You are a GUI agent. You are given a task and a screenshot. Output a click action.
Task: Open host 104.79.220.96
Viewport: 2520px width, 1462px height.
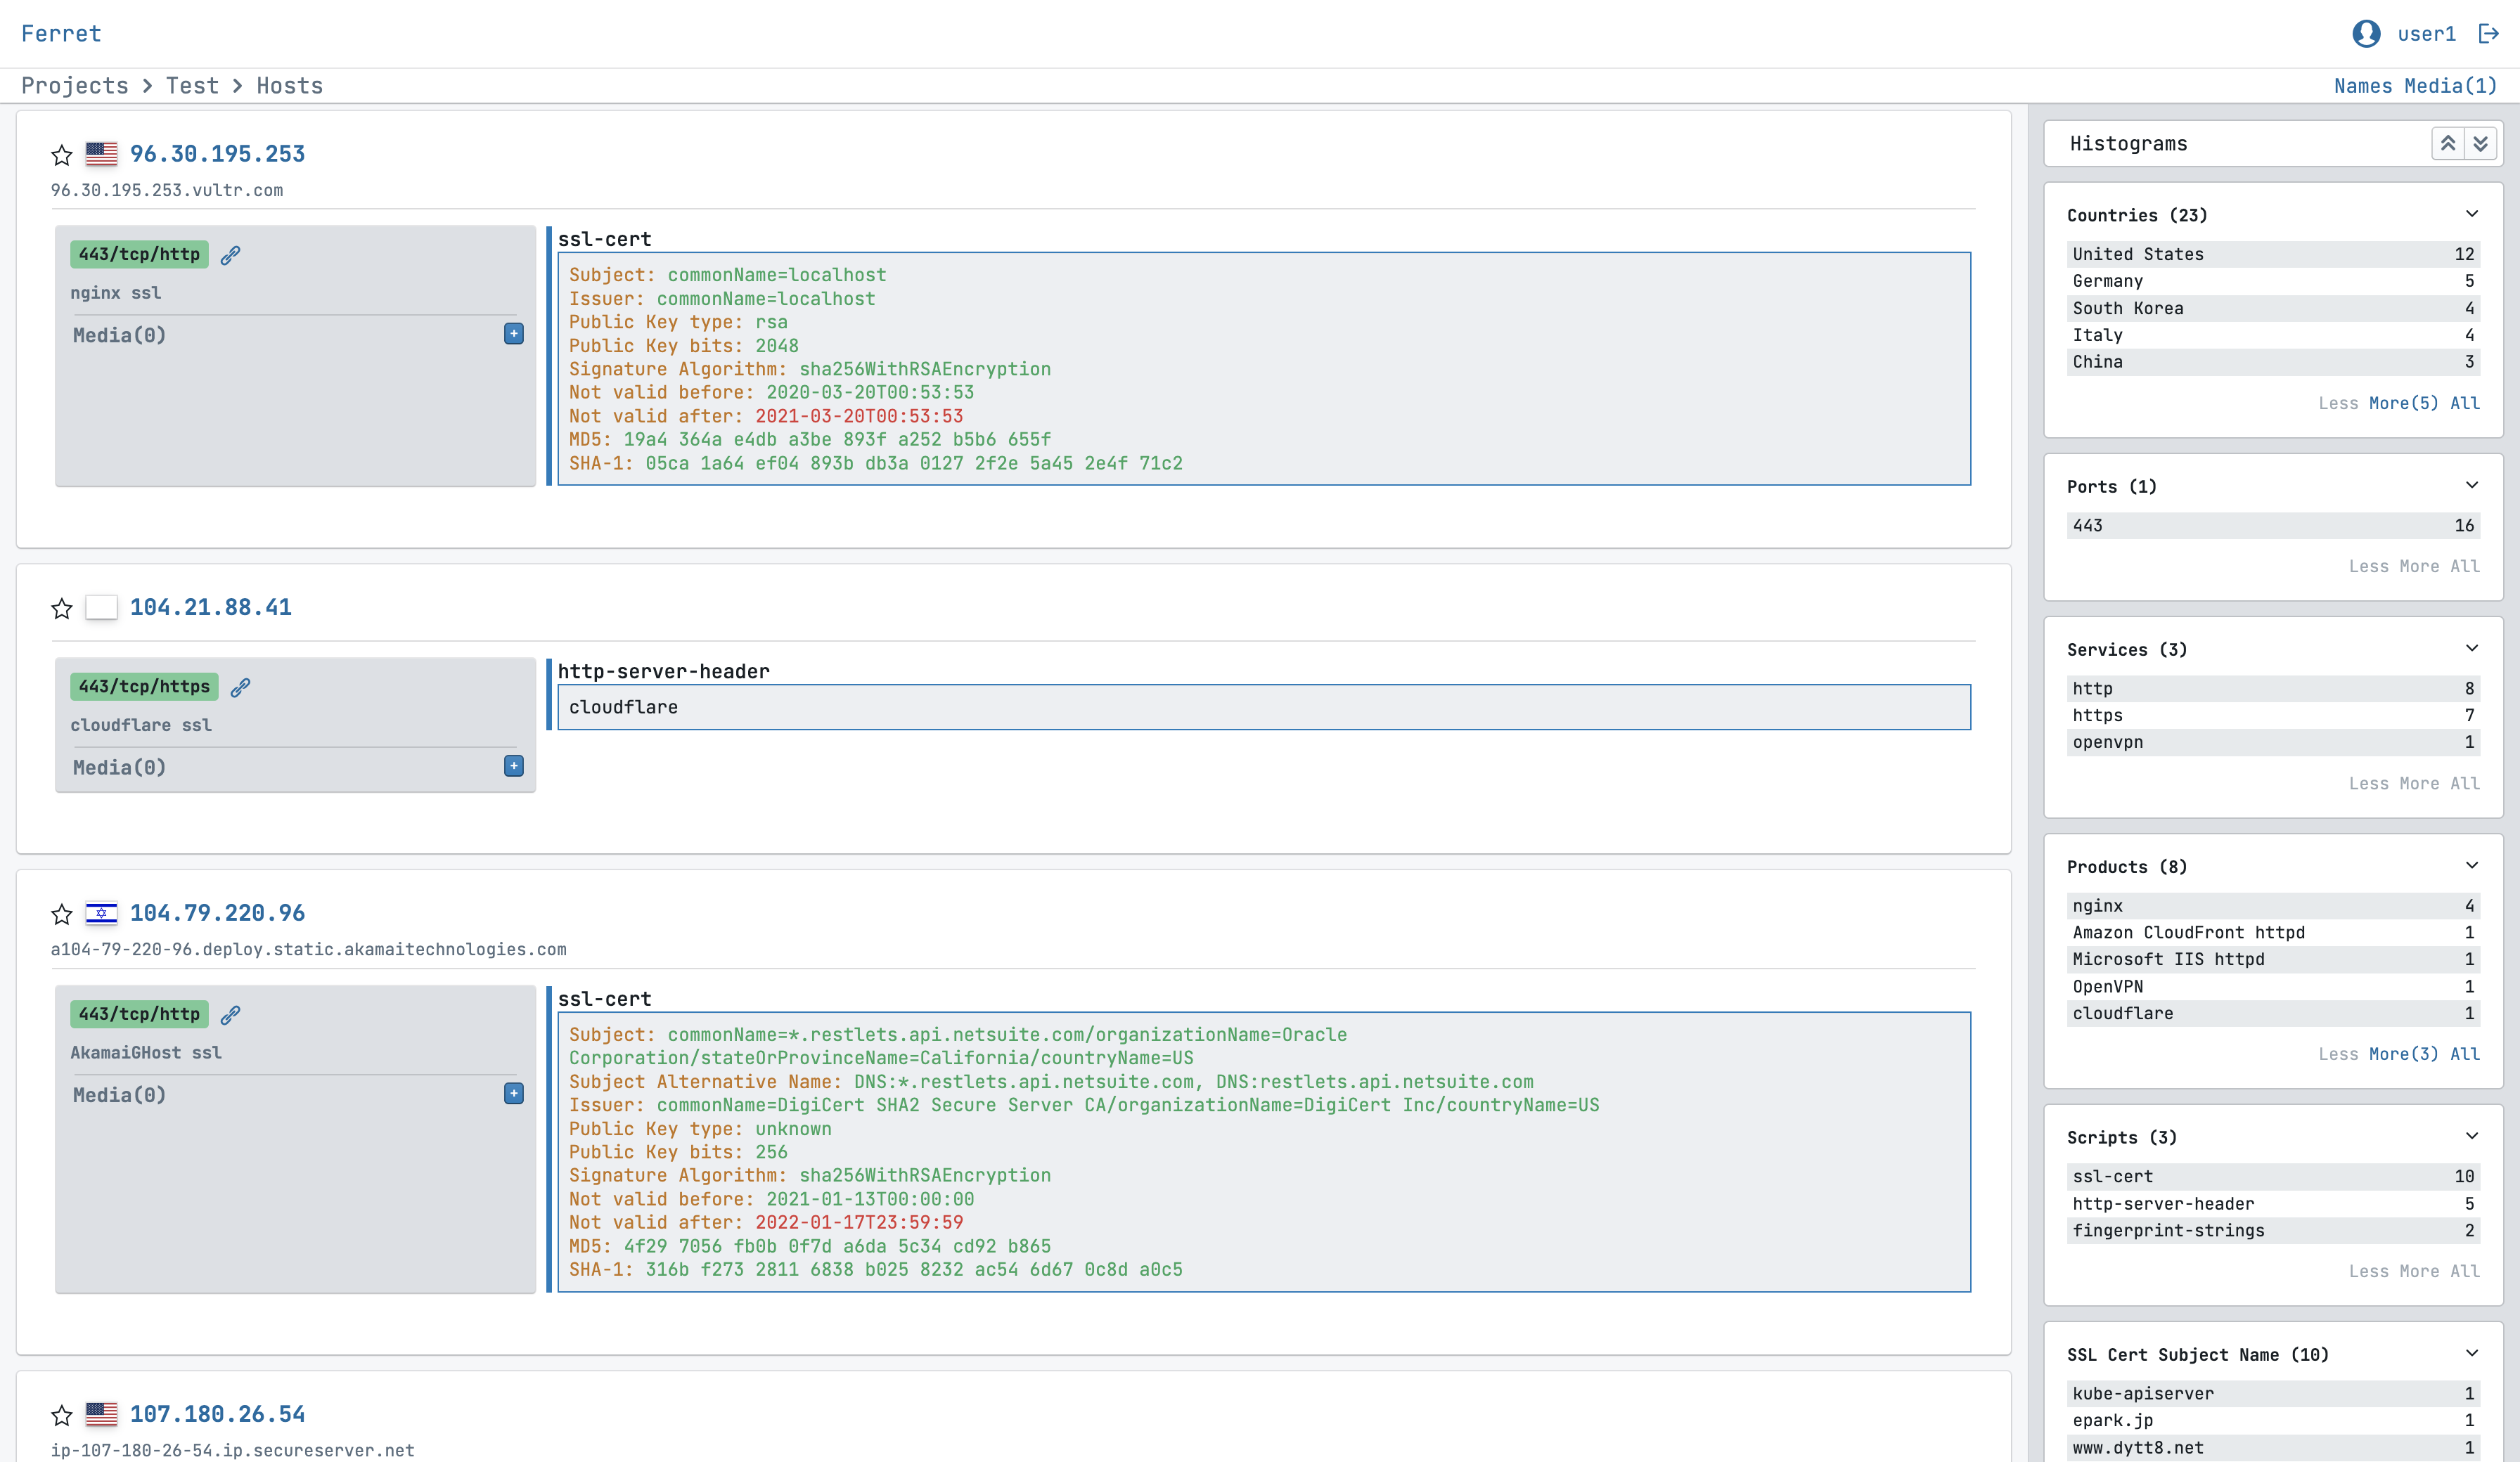point(217,913)
